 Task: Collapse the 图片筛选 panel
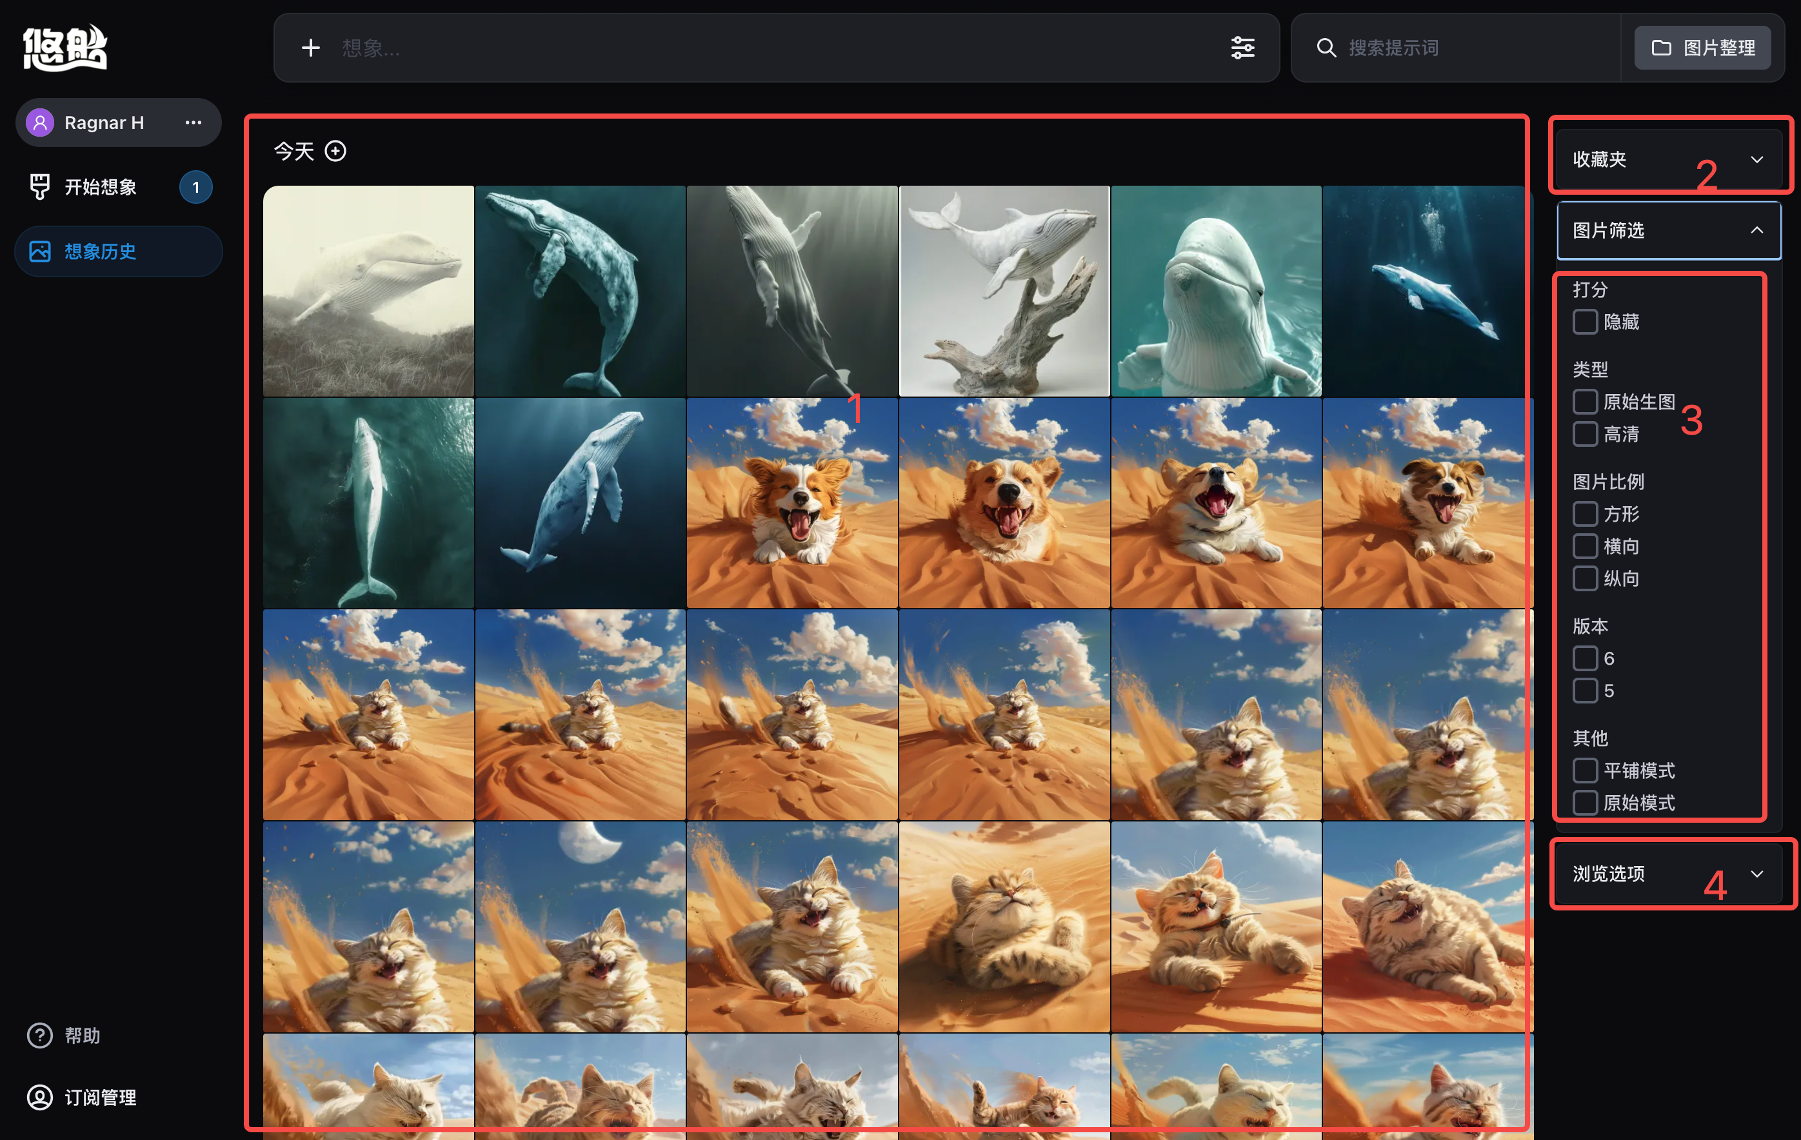(x=1669, y=230)
